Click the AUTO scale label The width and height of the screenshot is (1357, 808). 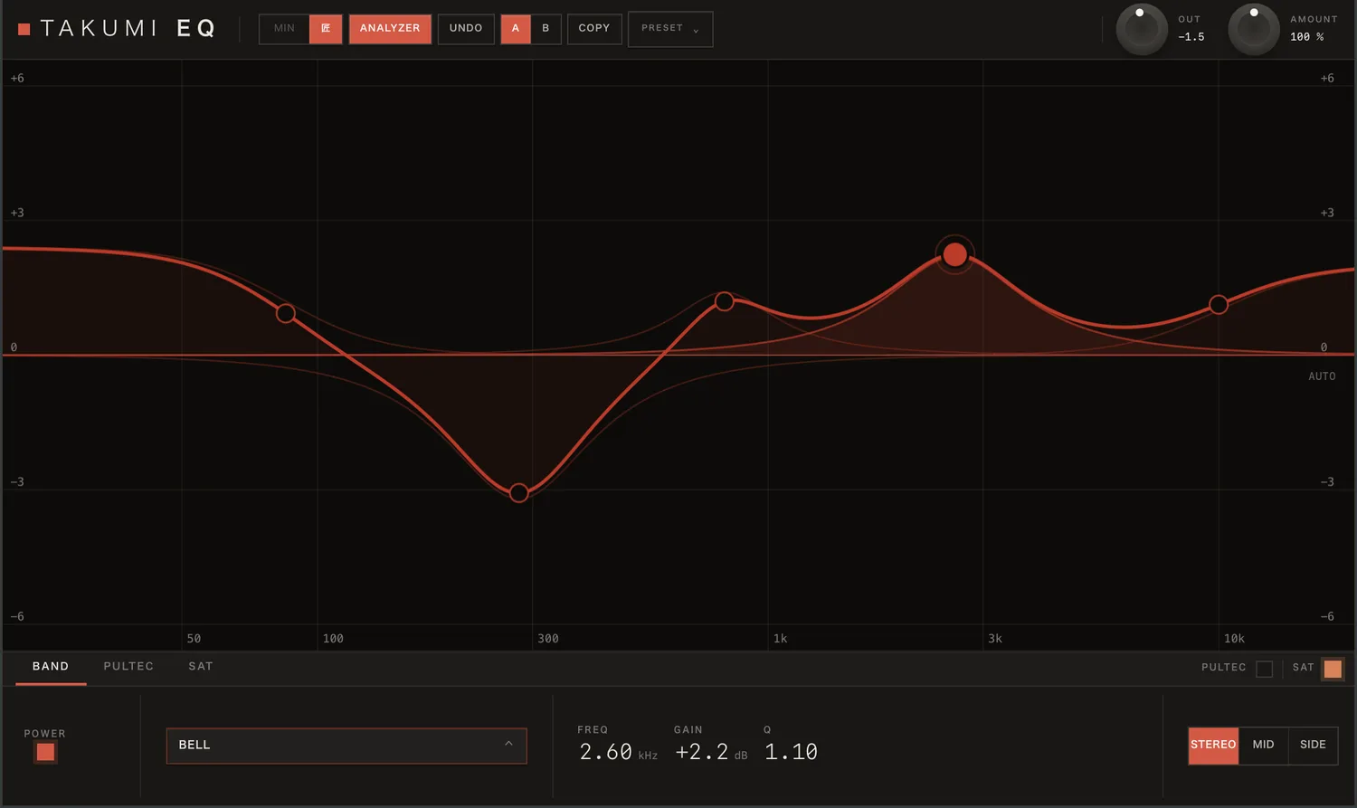tap(1322, 376)
